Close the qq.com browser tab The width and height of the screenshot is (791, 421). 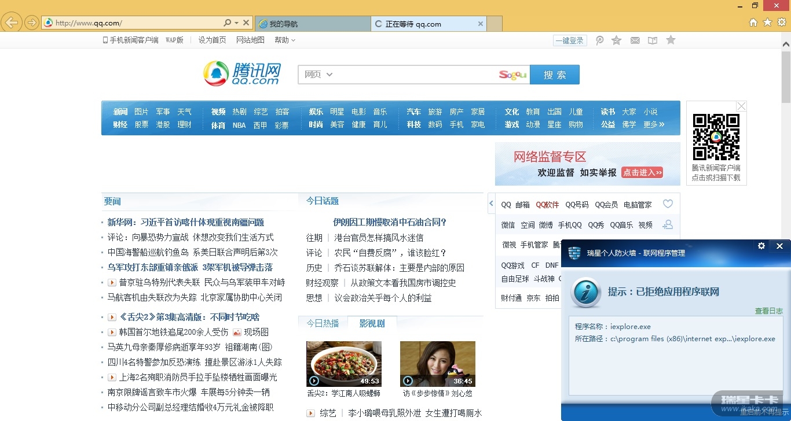pos(481,24)
